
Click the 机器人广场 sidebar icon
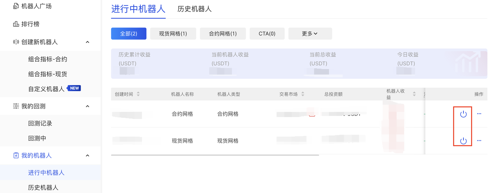point(16,6)
